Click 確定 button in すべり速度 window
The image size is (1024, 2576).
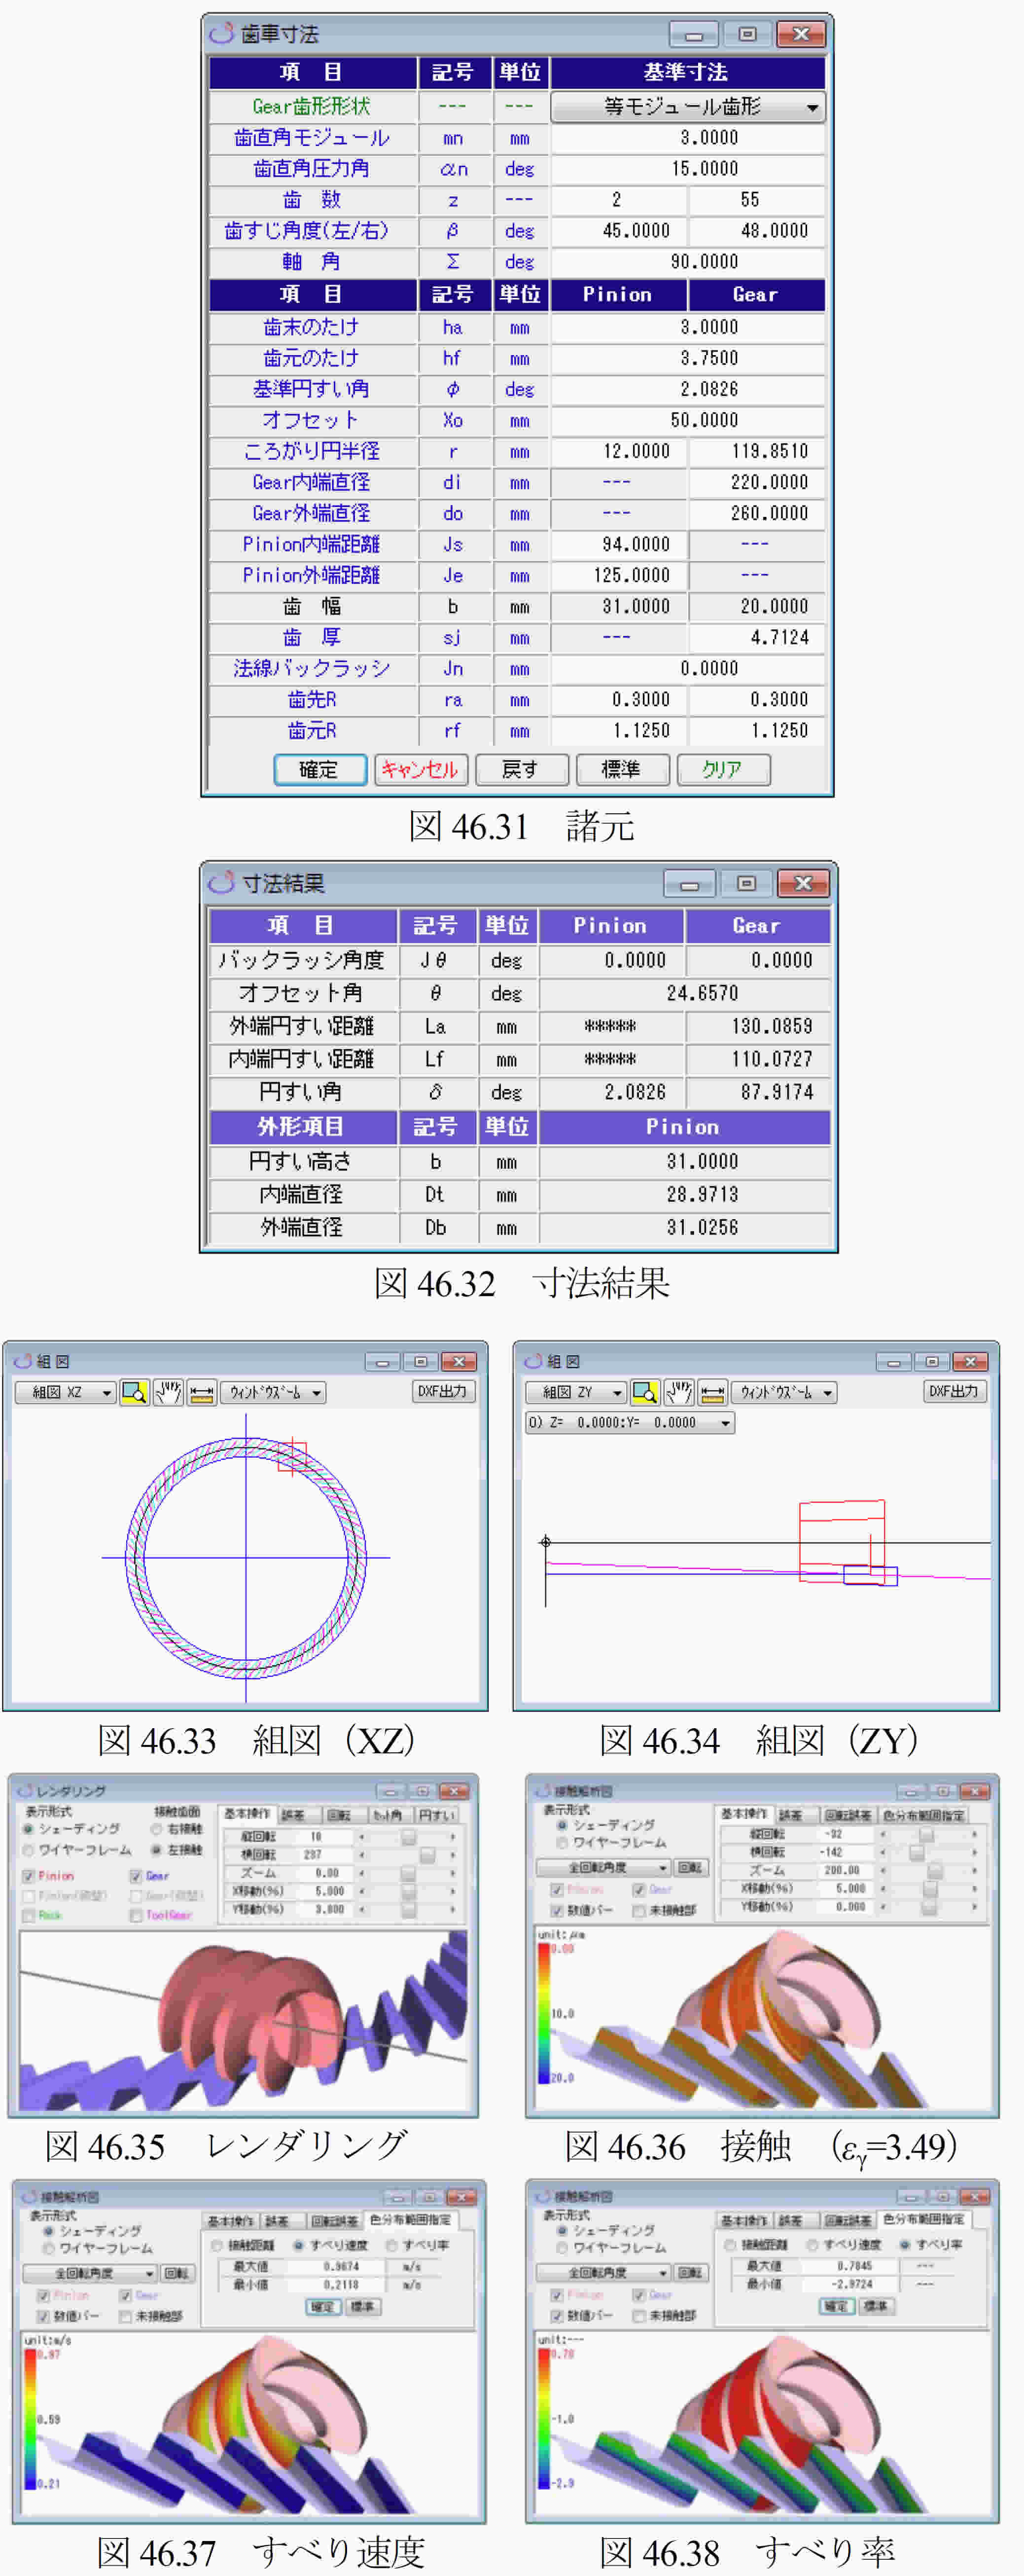322,2307
